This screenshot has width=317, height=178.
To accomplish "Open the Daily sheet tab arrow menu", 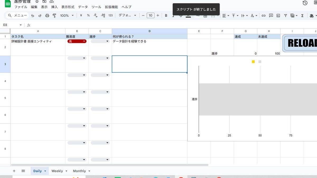I will pyautogui.click(x=45, y=171).
